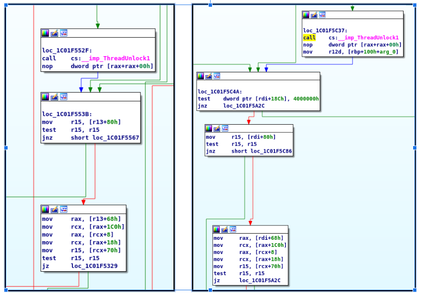
Task: Click the color icon of the loc_1C01F552F node
Action: coord(45,33)
